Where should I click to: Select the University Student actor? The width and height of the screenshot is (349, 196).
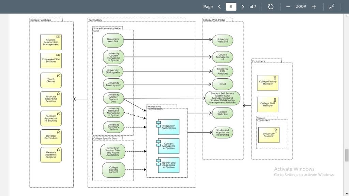tap(269, 135)
